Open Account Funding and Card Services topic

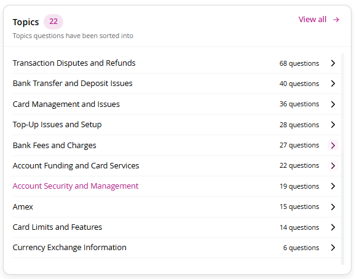point(76,166)
